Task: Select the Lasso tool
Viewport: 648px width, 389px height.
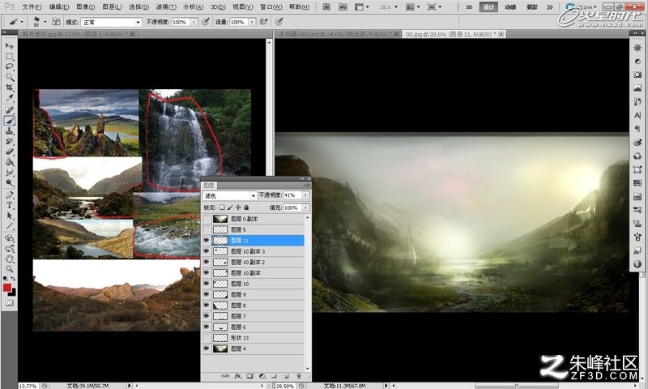Action: coord(10,66)
